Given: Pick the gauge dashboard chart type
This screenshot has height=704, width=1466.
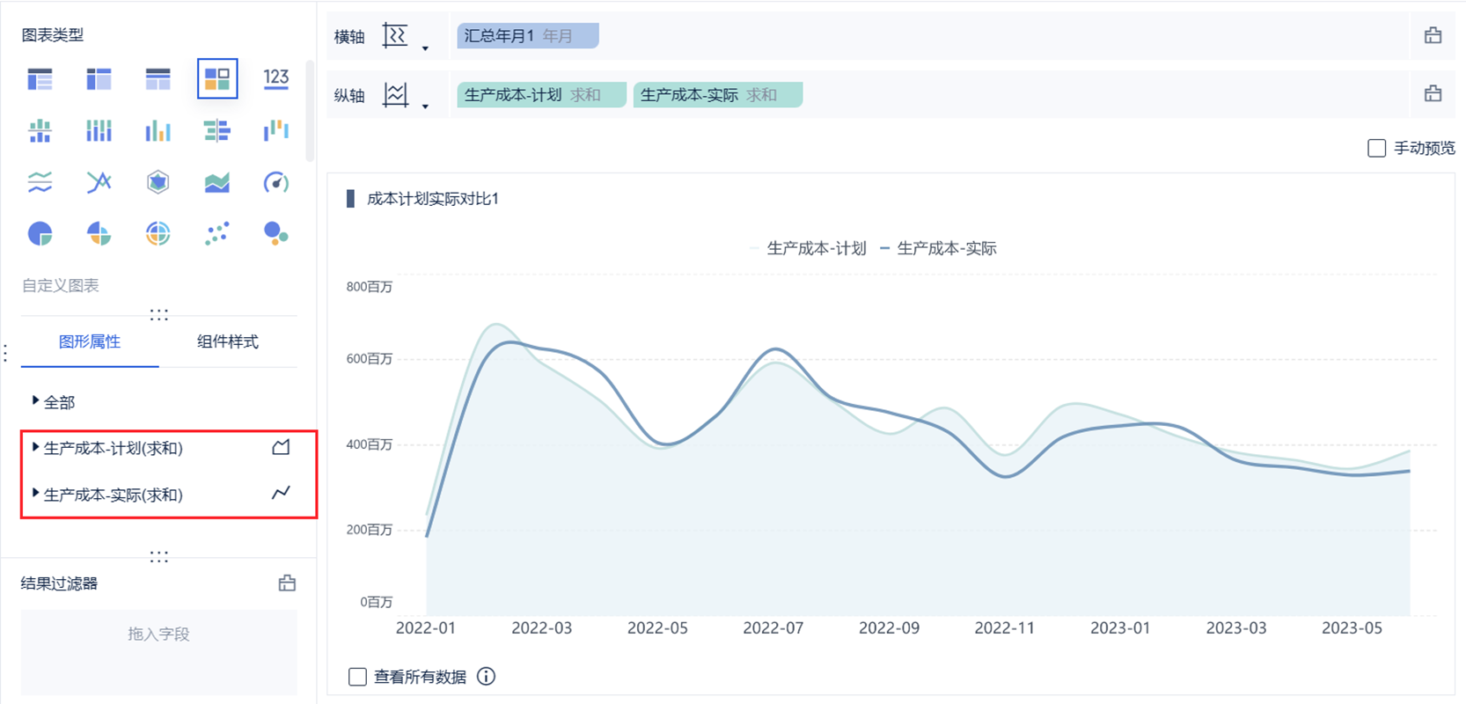Looking at the screenshot, I should pyautogui.click(x=276, y=182).
